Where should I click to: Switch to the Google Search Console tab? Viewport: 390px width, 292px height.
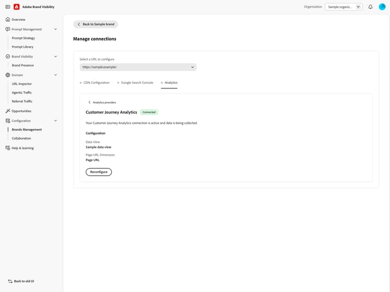[135, 83]
